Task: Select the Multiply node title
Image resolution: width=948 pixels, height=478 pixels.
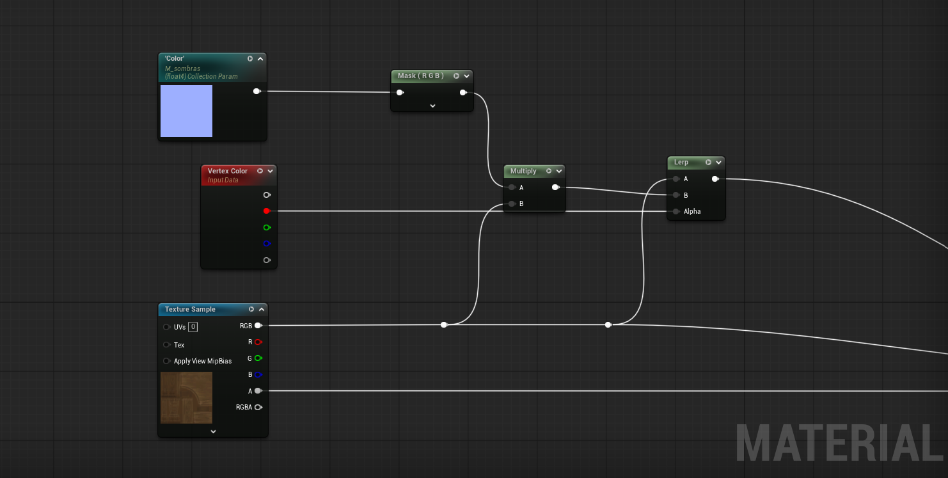Action: [x=523, y=171]
